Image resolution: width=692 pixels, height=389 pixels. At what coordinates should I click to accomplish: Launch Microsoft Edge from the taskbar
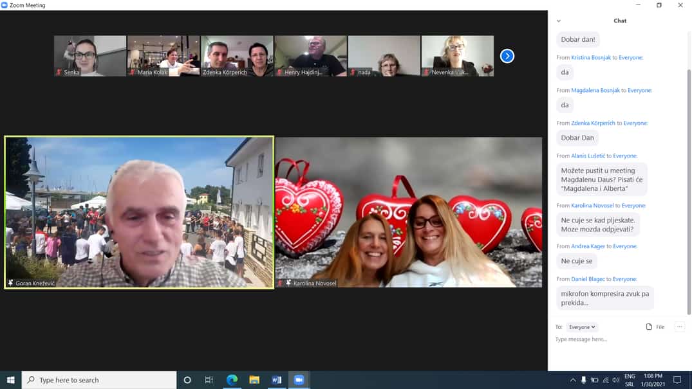tap(232, 380)
